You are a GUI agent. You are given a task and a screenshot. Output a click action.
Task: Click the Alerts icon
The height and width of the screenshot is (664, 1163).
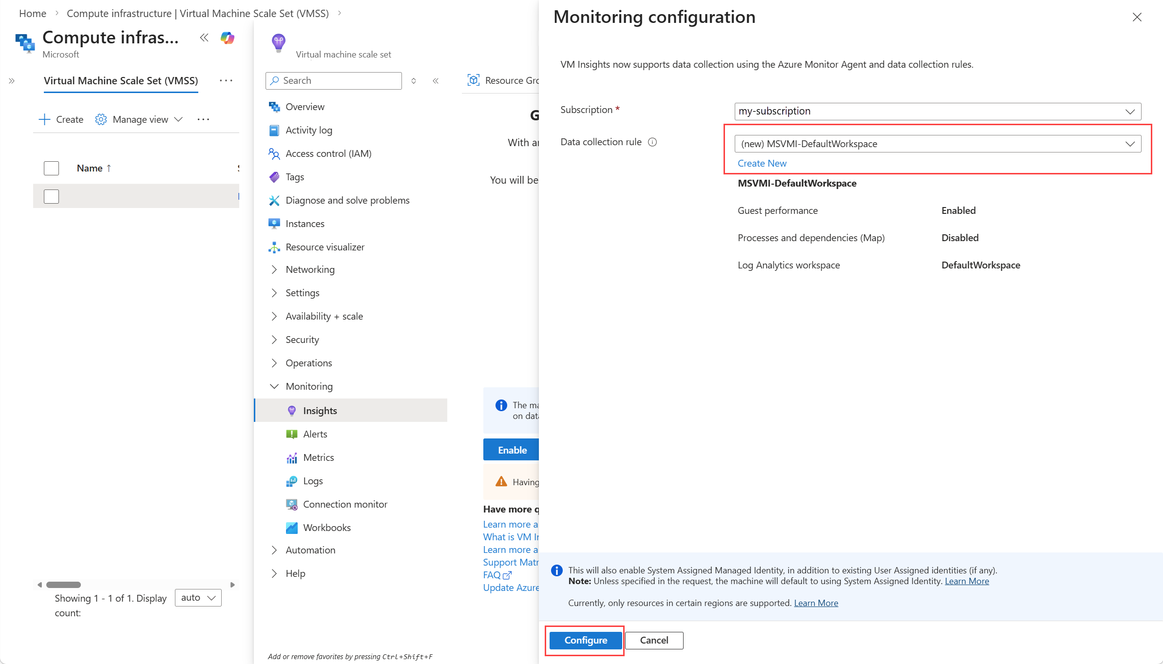[x=292, y=434]
